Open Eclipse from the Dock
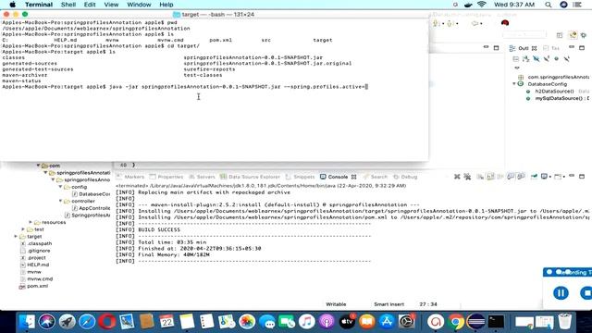 tap(476, 322)
